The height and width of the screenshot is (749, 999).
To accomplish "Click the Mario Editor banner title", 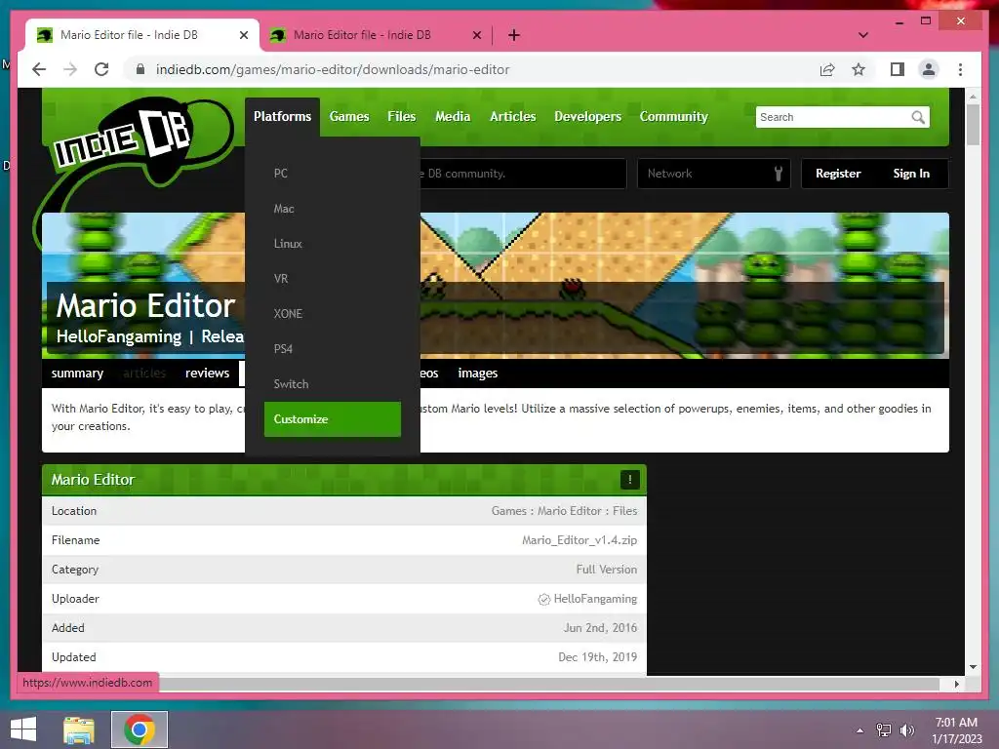I will pos(145,305).
